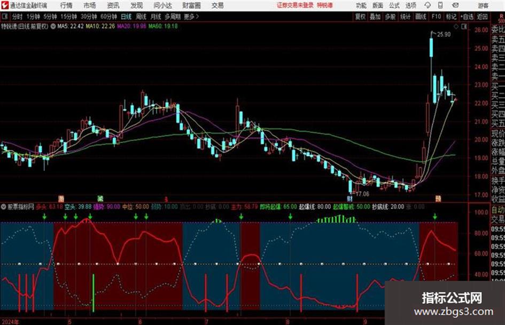Toggle the left sidebar panel icon

tap(4, 17)
